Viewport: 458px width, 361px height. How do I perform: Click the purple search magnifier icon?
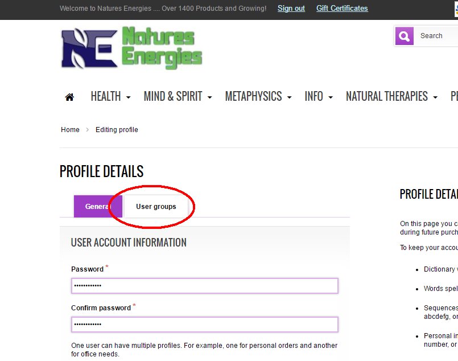tap(404, 36)
